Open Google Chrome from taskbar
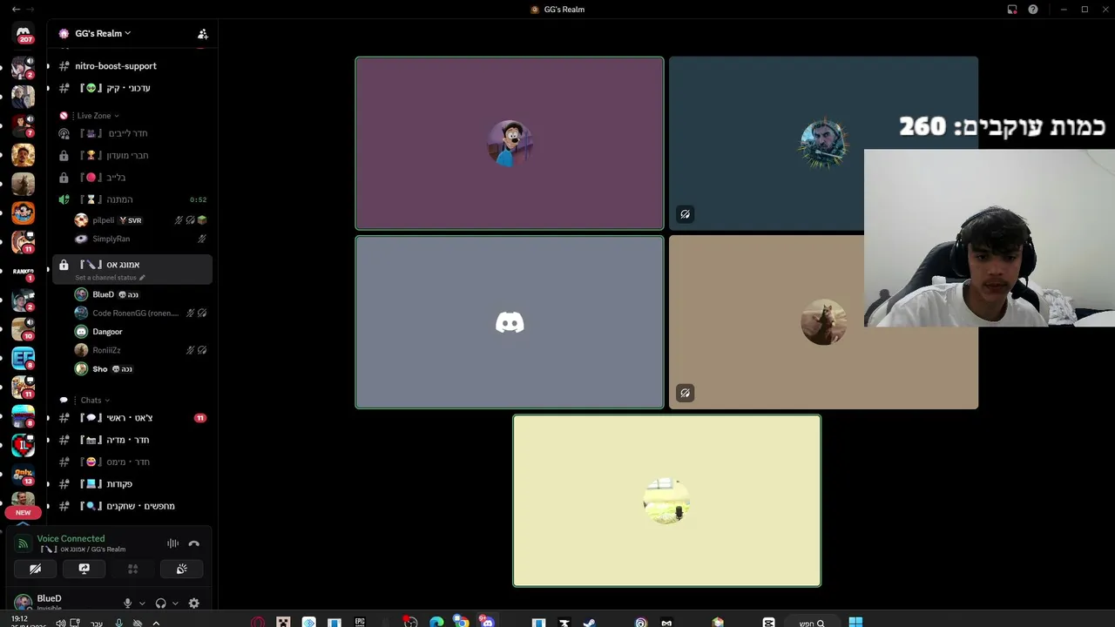This screenshot has height=627, width=1115. [461, 622]
